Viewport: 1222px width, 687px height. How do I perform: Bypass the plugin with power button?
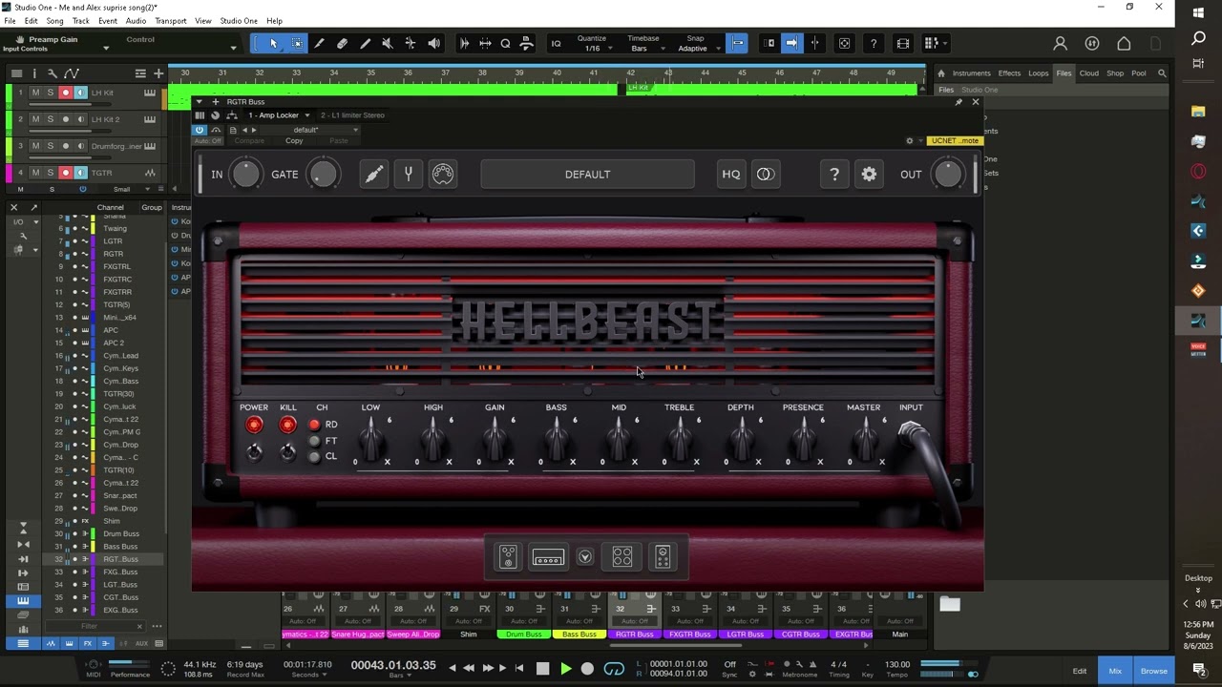tap(200, 130)
